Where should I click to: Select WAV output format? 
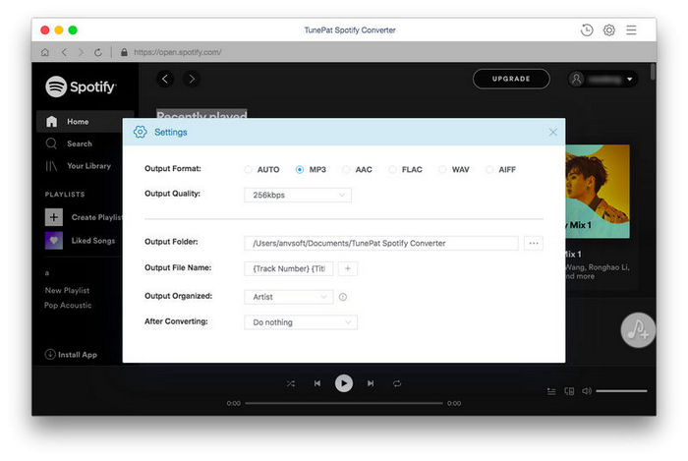pyautogui.click(x=442, y=169)
